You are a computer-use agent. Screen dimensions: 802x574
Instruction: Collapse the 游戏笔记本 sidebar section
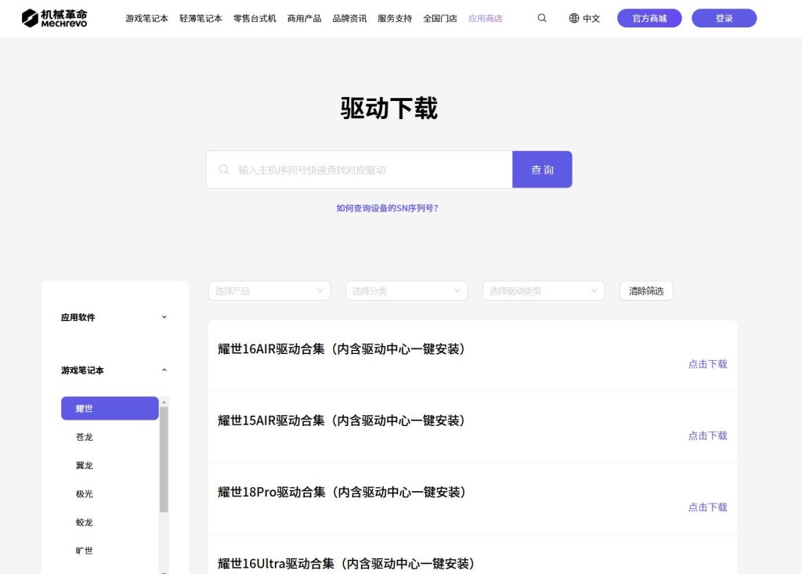point(114,370)
